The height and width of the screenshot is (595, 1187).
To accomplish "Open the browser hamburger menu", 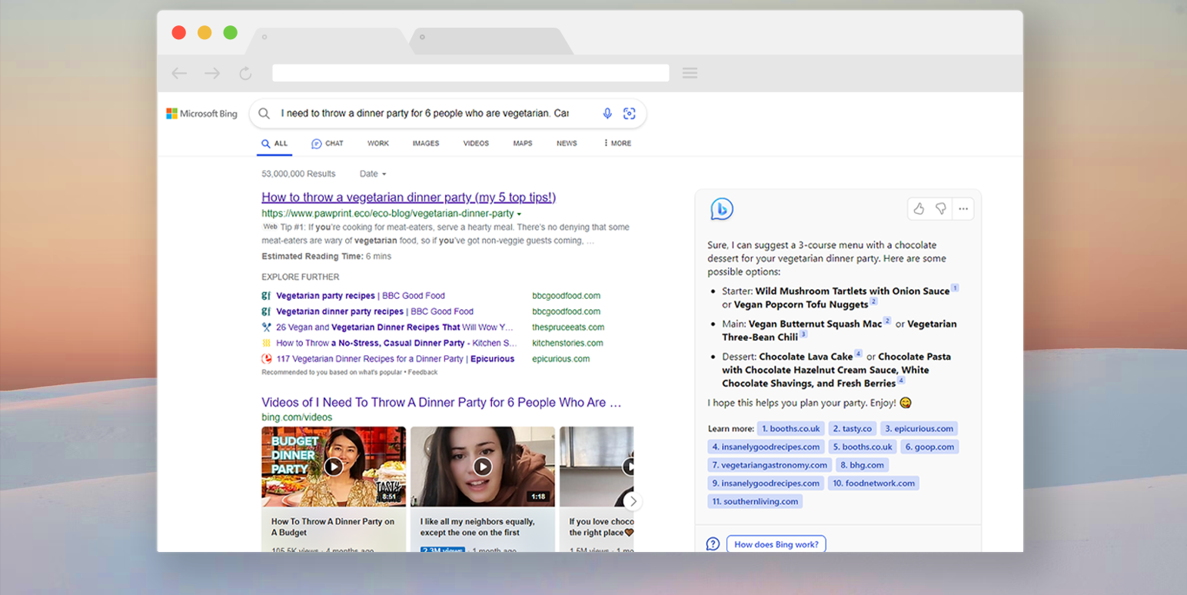I will (x=690, y=73).
